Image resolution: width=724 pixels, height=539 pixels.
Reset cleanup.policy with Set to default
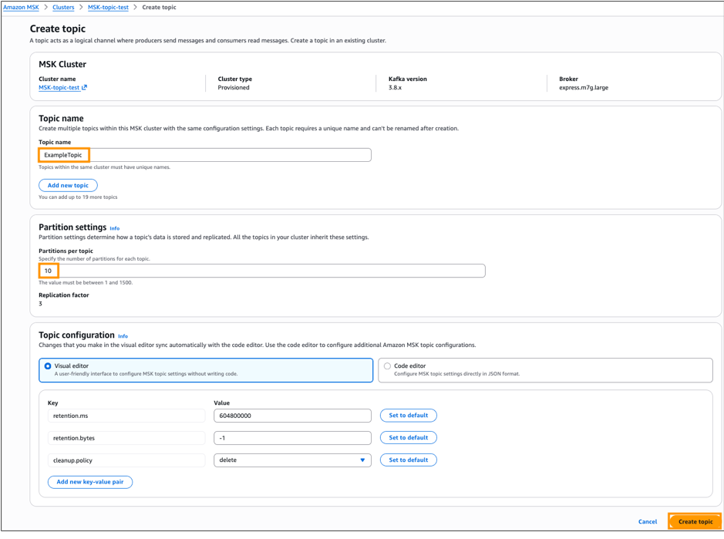[408, 460]
